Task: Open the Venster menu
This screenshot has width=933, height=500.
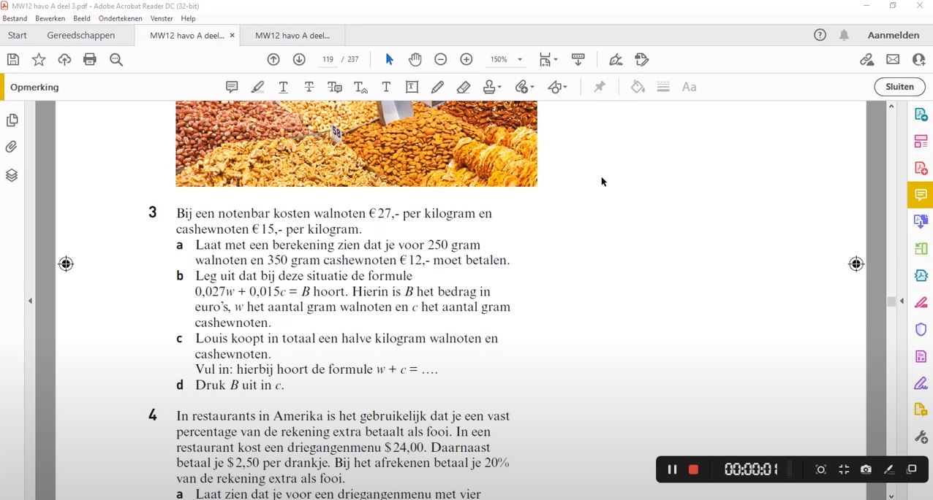Action: 162,18
